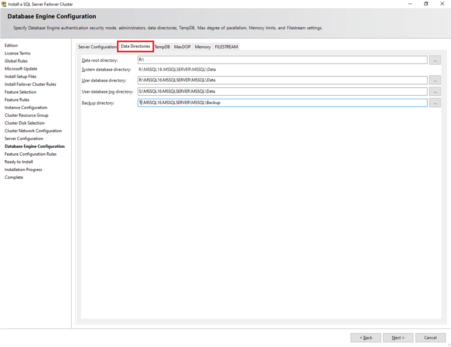Select the Complete step in sidebar
The image size is (451, 347).
pos(14,177)
